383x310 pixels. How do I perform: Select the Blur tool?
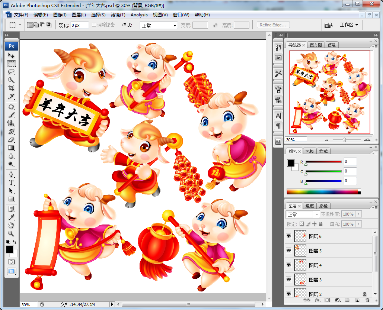click(11, 156)
